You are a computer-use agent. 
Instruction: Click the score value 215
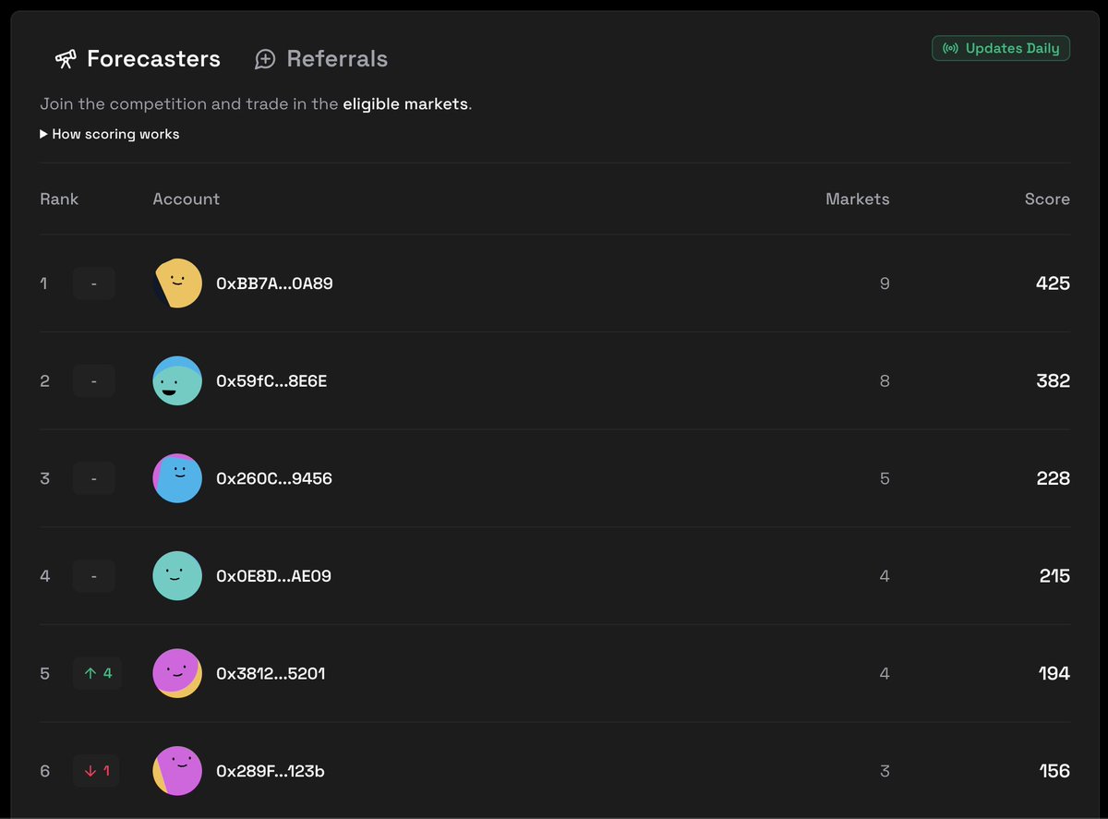pyautogui.click(x=1054, y=576)
